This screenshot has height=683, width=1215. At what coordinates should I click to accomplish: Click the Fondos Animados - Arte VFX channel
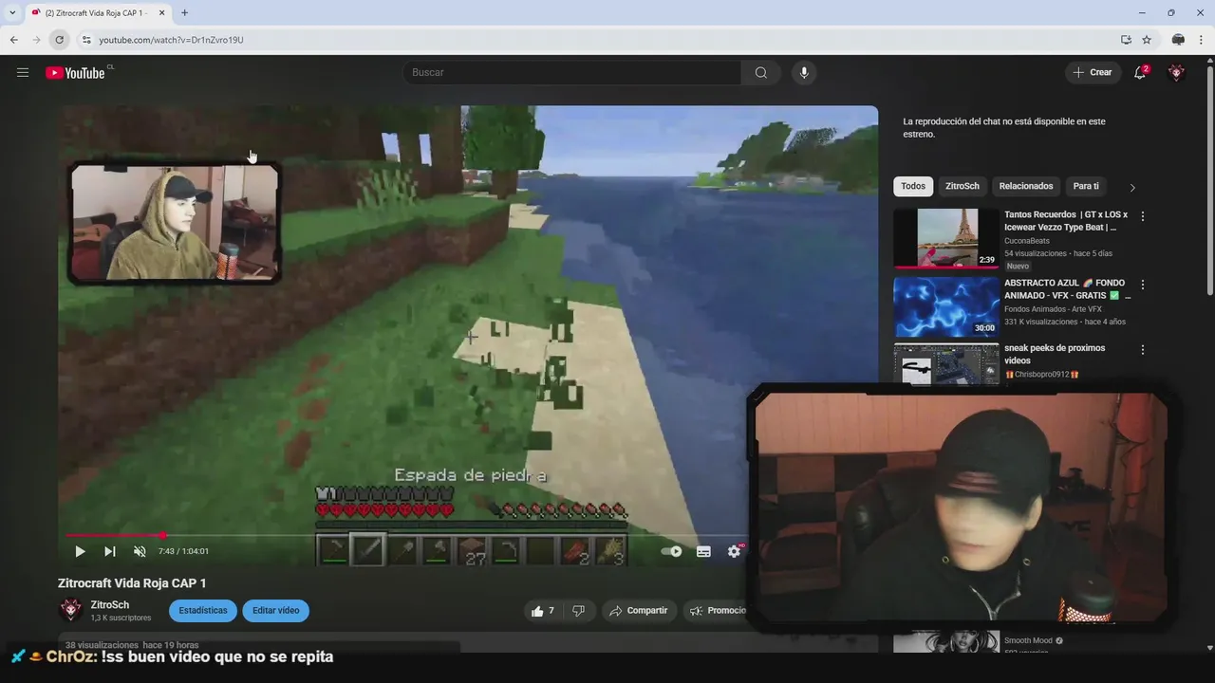click(1053, 309)
